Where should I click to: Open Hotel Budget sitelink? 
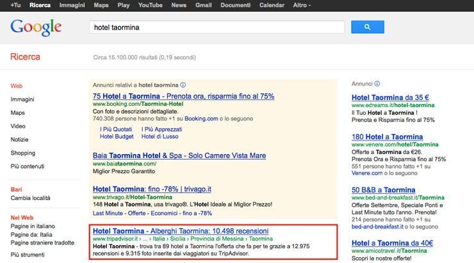pyautogui.click(x=117, y=137)
